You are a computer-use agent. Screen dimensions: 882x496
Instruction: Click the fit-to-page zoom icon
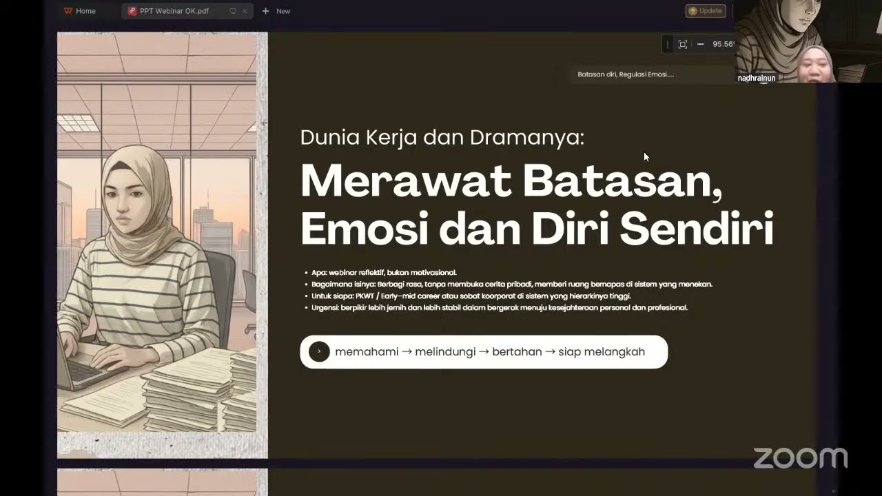(683, 44)
